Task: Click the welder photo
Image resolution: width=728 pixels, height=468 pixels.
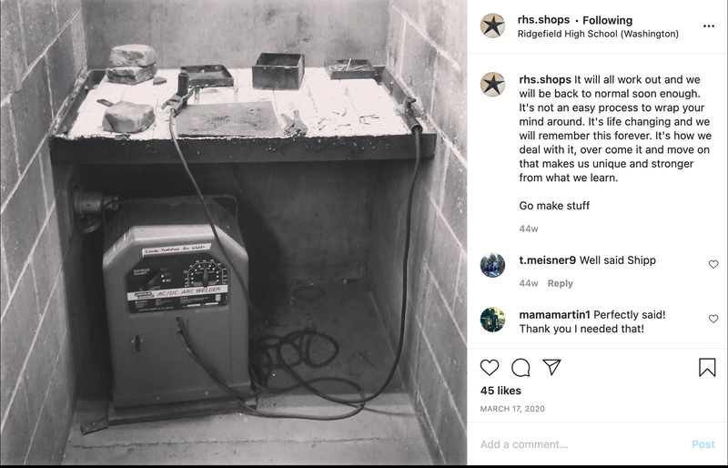Action: pos(234,232)
